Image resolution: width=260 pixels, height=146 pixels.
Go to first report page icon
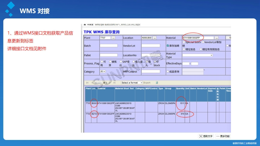click(x=87, y=83)
